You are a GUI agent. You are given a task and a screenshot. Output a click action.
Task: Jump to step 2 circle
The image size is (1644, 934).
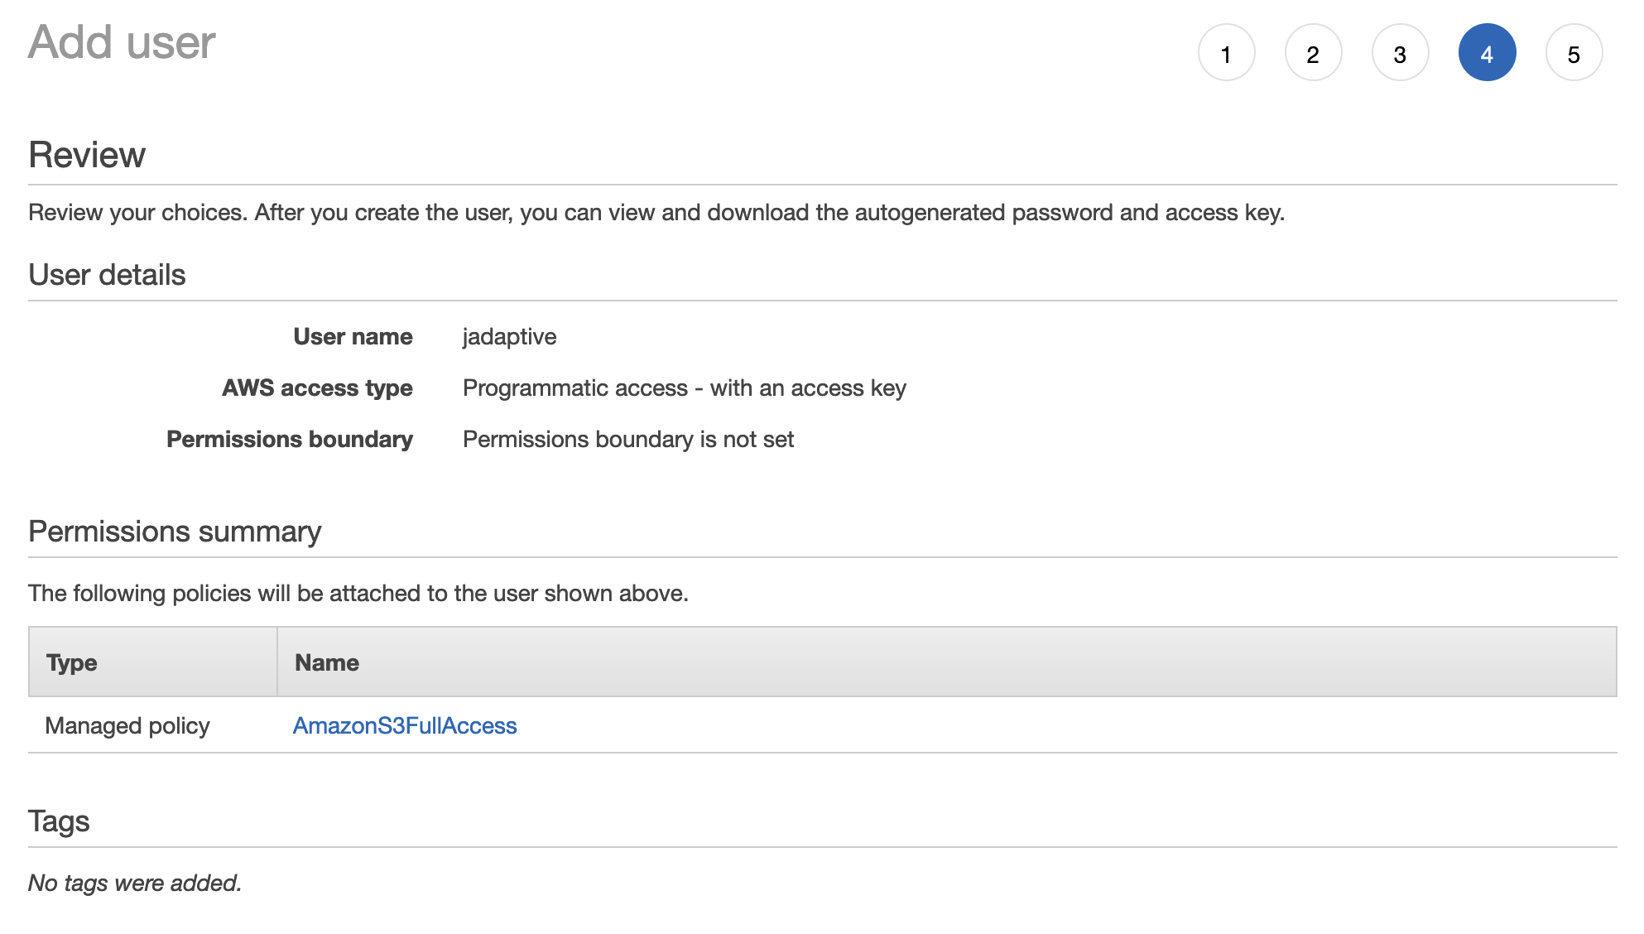pyautogui.click(x=1313, y=53)
